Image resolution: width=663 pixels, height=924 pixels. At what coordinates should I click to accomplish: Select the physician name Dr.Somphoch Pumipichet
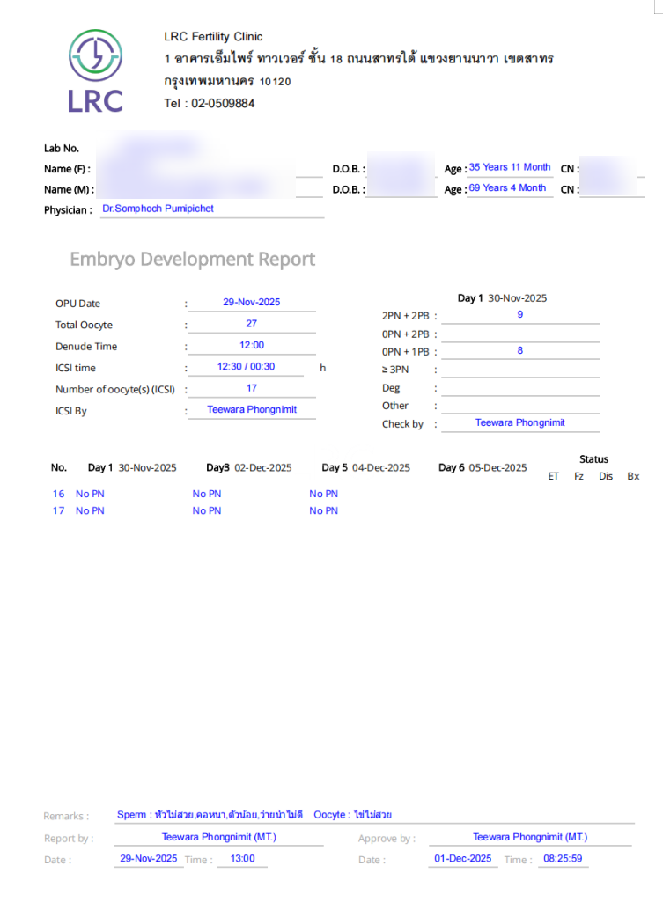(x=158, y=209)
